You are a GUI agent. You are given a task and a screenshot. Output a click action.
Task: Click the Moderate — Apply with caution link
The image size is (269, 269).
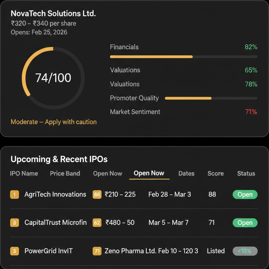pyautogui.click(x=53, y=122)
